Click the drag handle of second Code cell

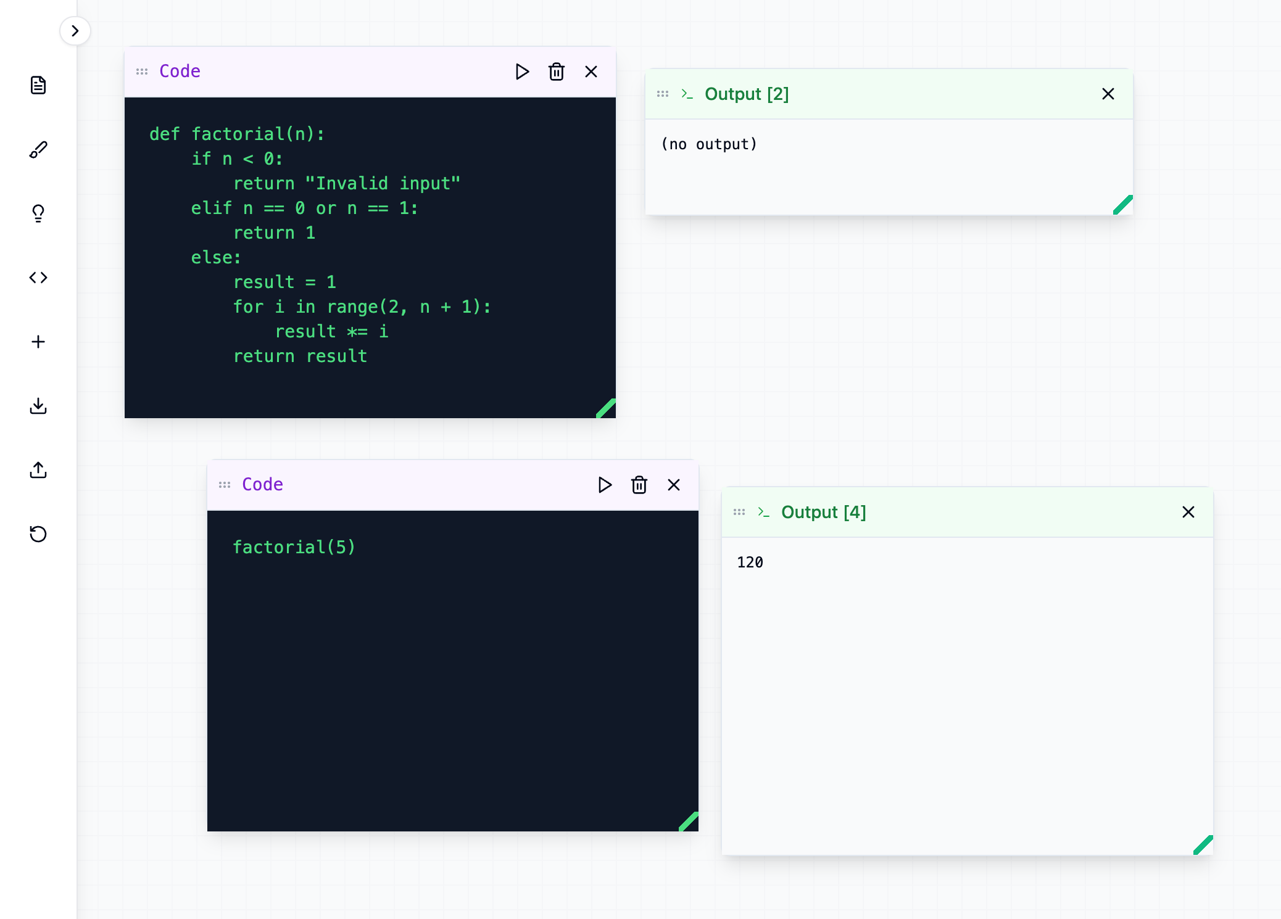pyautogui.click(x=225, y=485)
